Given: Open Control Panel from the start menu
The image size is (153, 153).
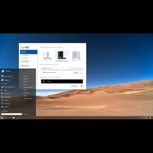Looking at the screenshot, I should coord(26,93).
